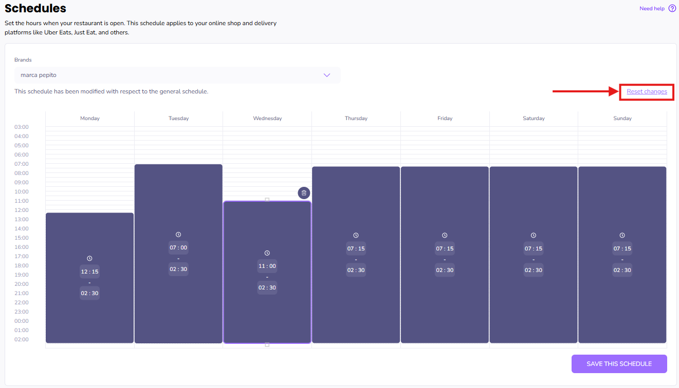Click the 12:00 time label
The image size is (679, 388).
(x=22, y=210)
